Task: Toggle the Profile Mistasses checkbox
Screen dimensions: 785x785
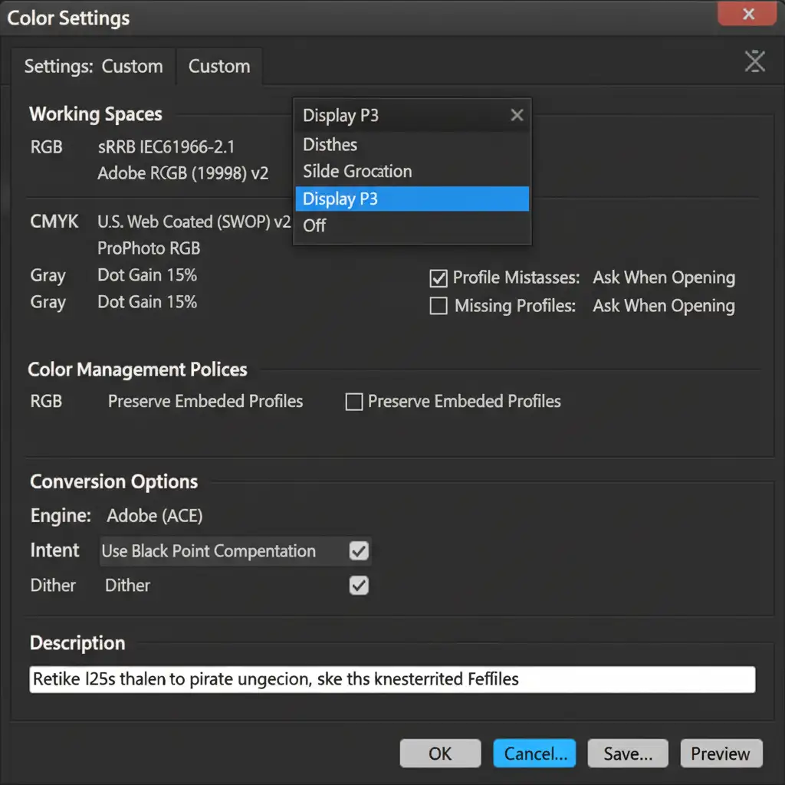Action: point(438,278)
